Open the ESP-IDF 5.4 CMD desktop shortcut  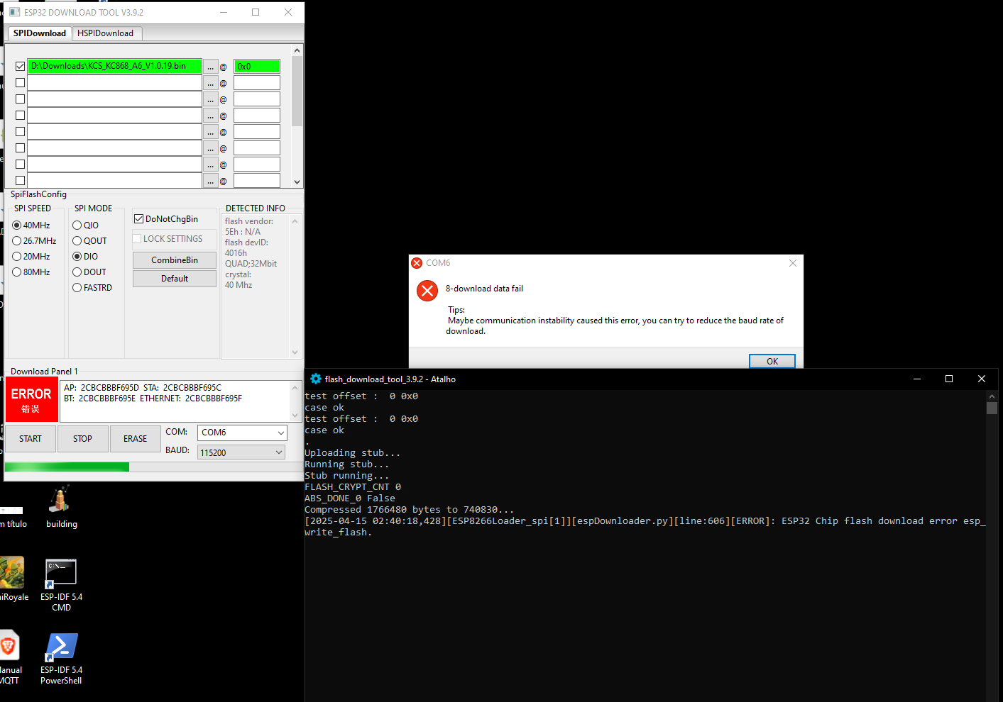click(x=61, y=574)
